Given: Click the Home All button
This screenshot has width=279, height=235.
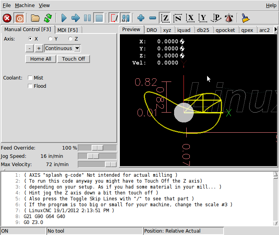Looking at the screenshot, I should pos(40,59).
